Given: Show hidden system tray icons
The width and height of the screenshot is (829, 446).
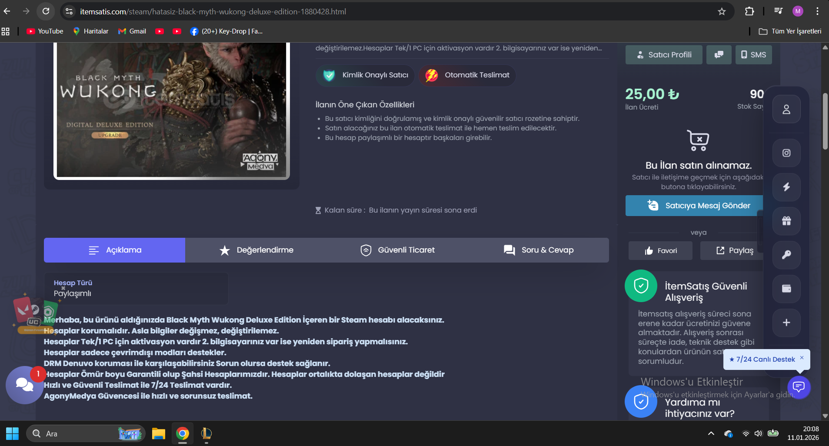Looking at the screenshot, I should click(x=711, y=433).
